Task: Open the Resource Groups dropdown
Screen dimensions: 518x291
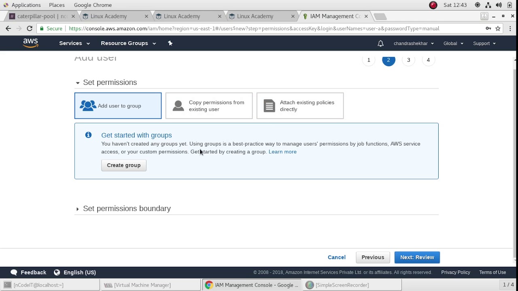Action: [x=128, y=43]
